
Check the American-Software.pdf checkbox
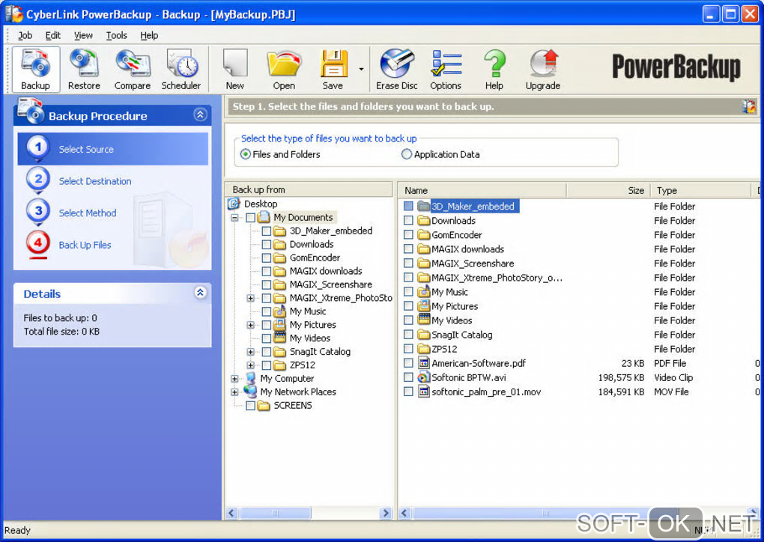coord(408,363)
